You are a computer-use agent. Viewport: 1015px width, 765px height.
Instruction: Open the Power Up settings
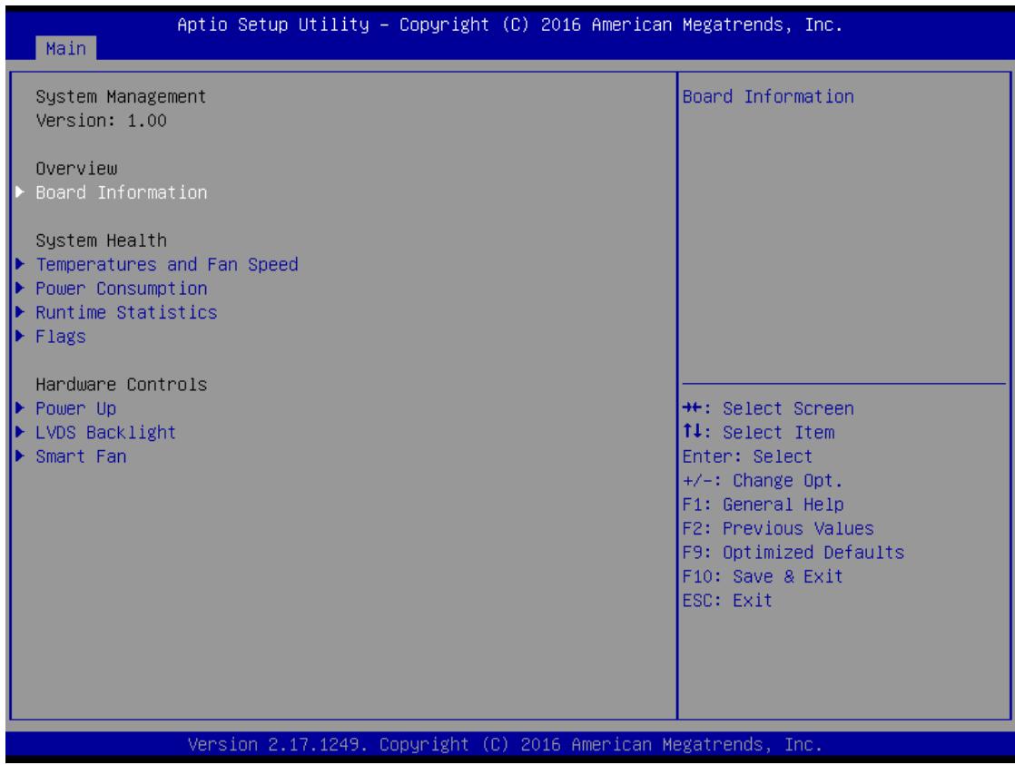(x=75, y=408)
